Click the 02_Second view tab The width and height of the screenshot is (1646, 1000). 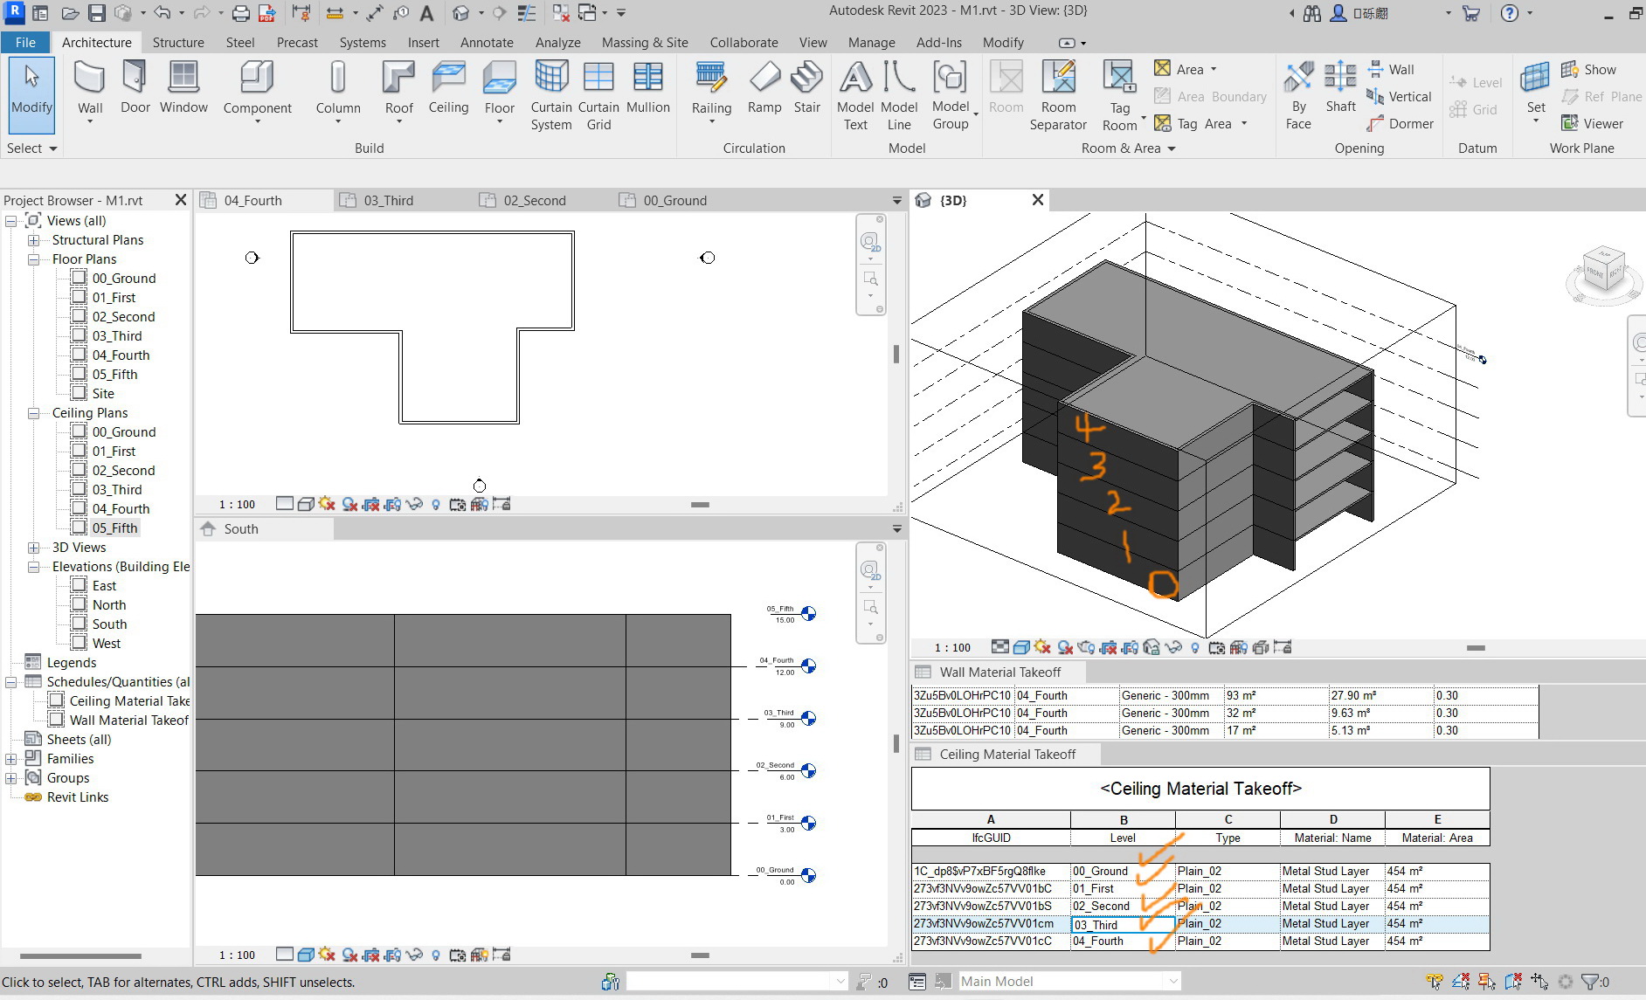[533, 200]
